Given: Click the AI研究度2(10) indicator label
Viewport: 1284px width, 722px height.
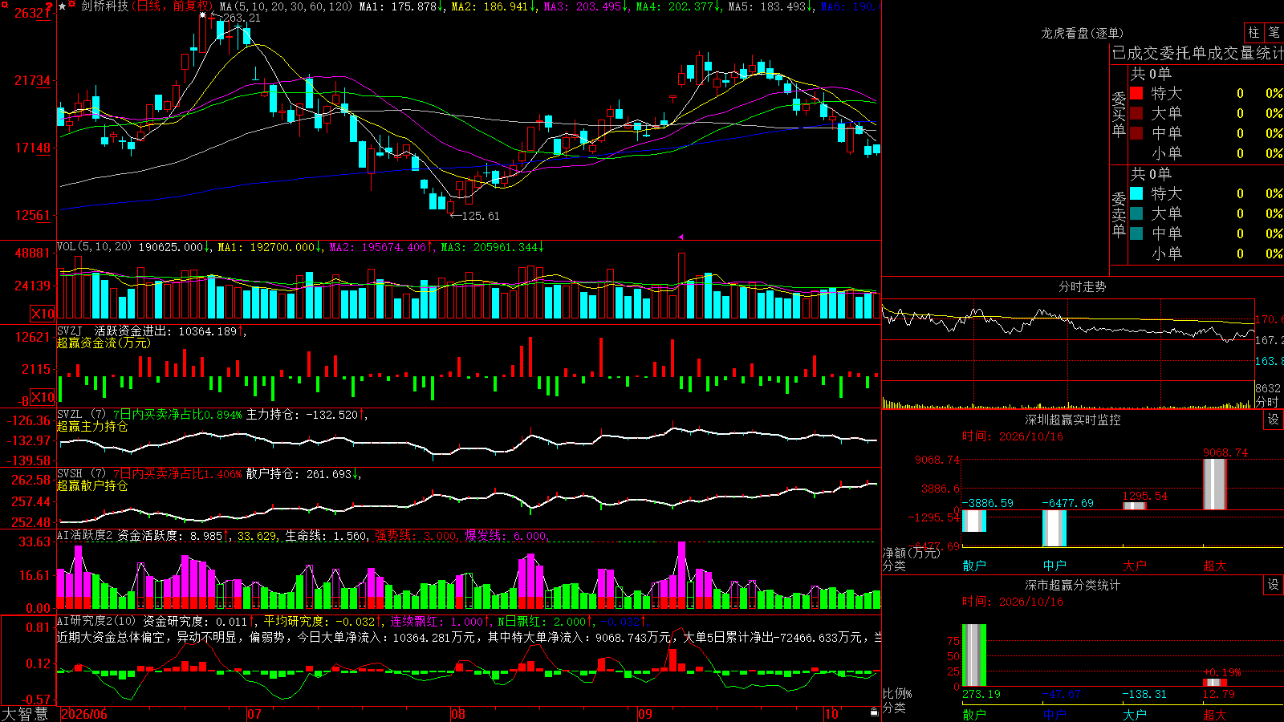Looking at the screenshot, I should [96, 621].
